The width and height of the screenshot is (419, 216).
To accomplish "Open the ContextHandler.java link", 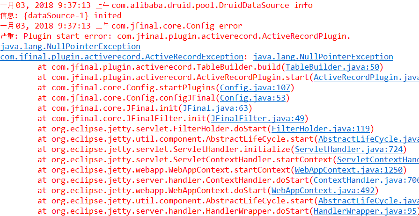I will pos(367,180).
